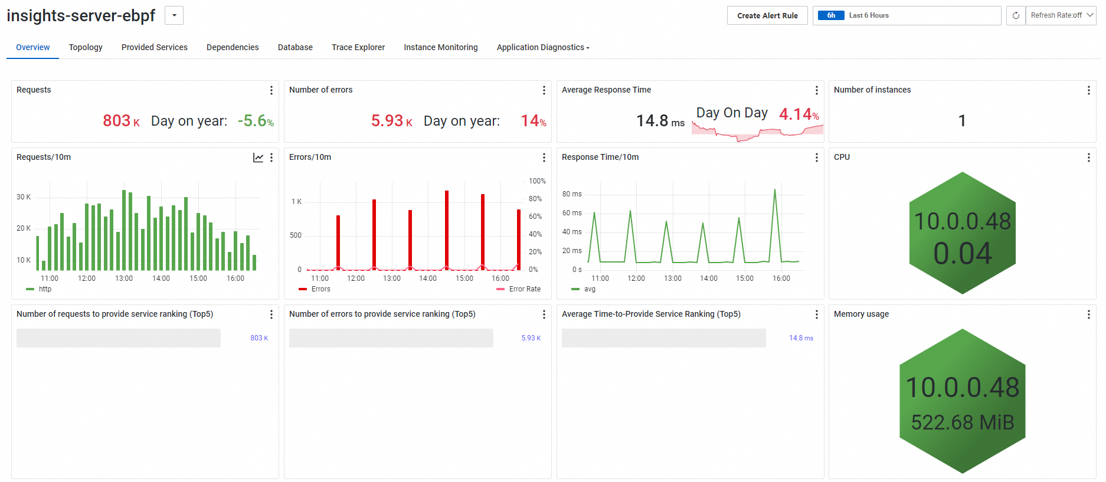Open Number of instances panel options menu

coord(1089,90)
